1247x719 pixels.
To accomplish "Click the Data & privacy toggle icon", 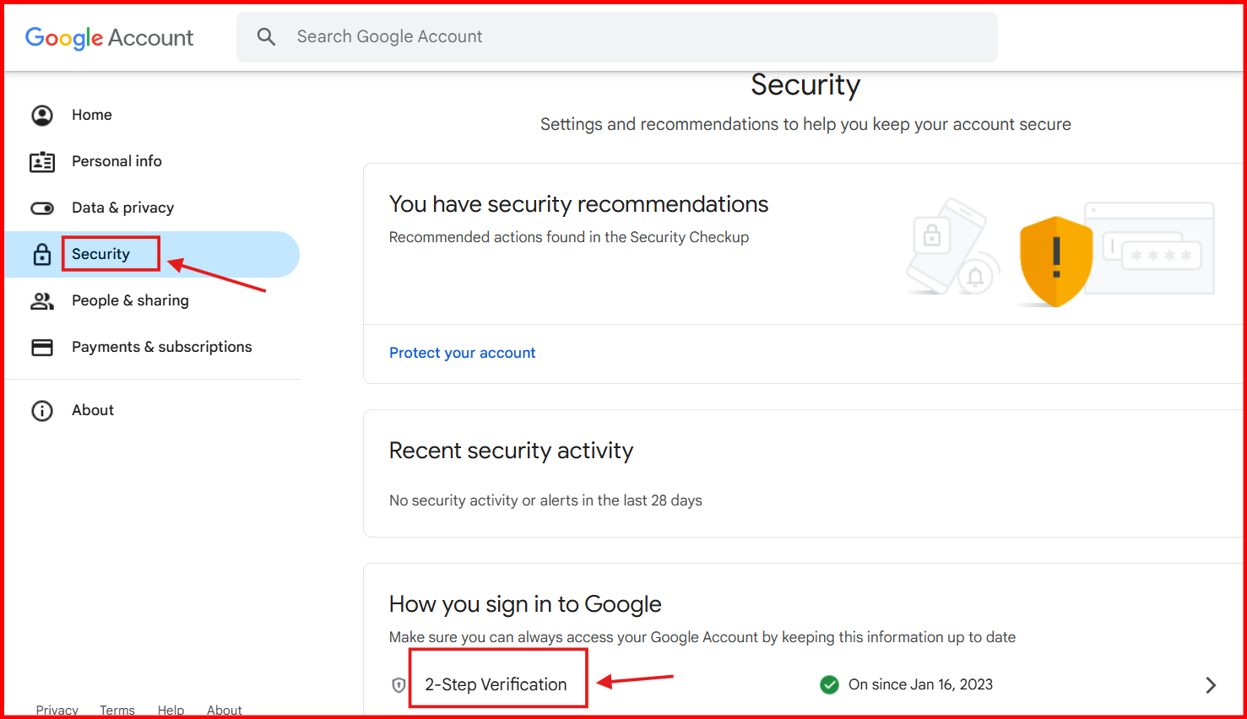I will (x=42, y=208).
